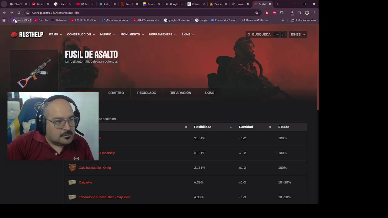The image size is (388, 218).
Task: Expand the Skins navigation menu
Action: pyautogui.click(x=188, y=35)
